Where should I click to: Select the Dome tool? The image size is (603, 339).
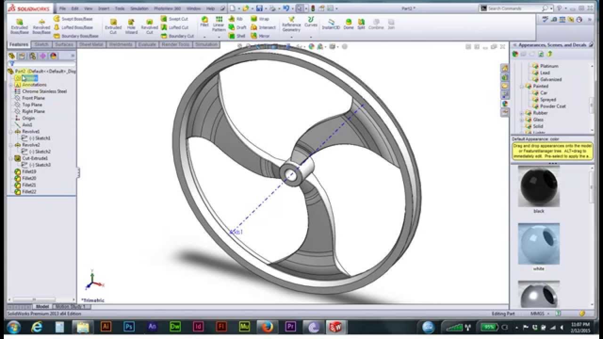click(348, 24)
